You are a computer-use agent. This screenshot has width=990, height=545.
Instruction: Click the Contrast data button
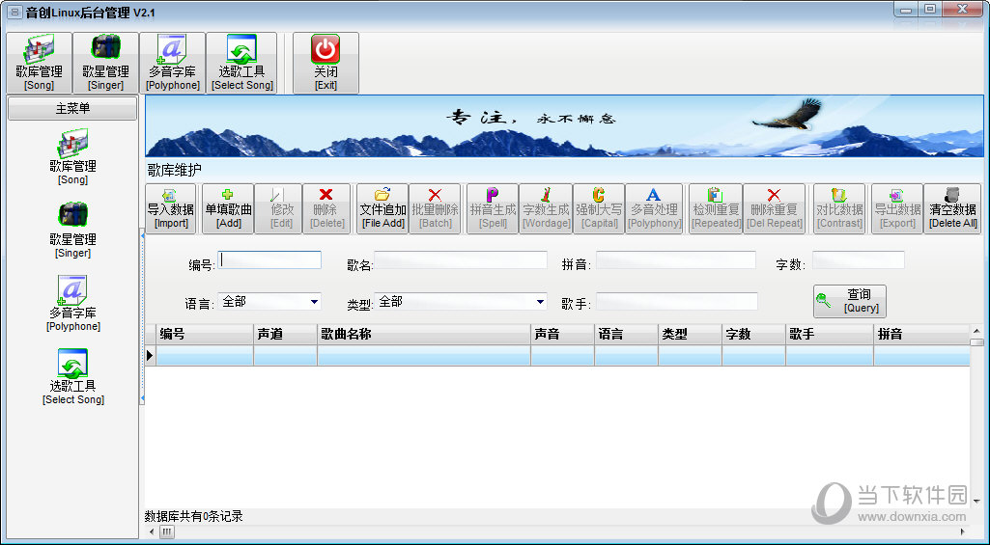point(839,208)
